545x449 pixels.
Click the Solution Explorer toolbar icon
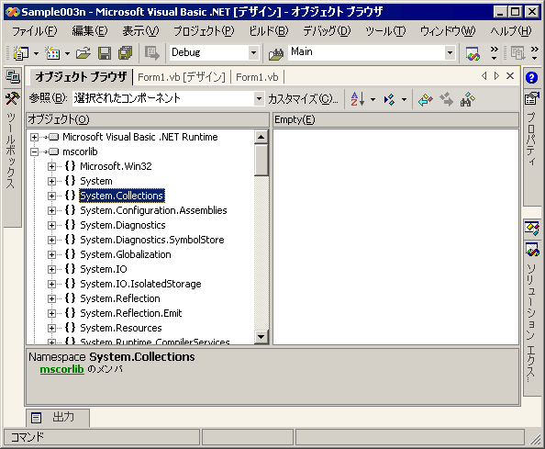pos(473,53)
